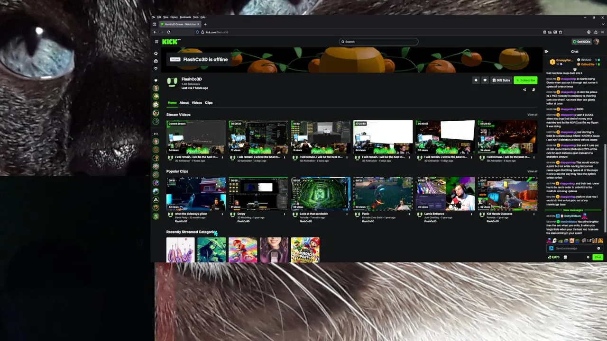Select the FlashCo3D Stream browser tab
The image size is (607, 341).
[179, 24]
